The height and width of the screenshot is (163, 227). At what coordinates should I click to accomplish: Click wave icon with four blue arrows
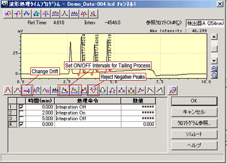(103, 91)
